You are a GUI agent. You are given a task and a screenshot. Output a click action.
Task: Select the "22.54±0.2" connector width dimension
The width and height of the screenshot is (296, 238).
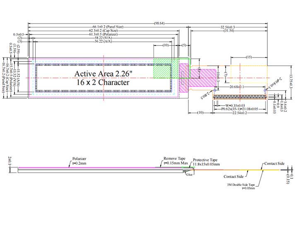tap(240, 113)
